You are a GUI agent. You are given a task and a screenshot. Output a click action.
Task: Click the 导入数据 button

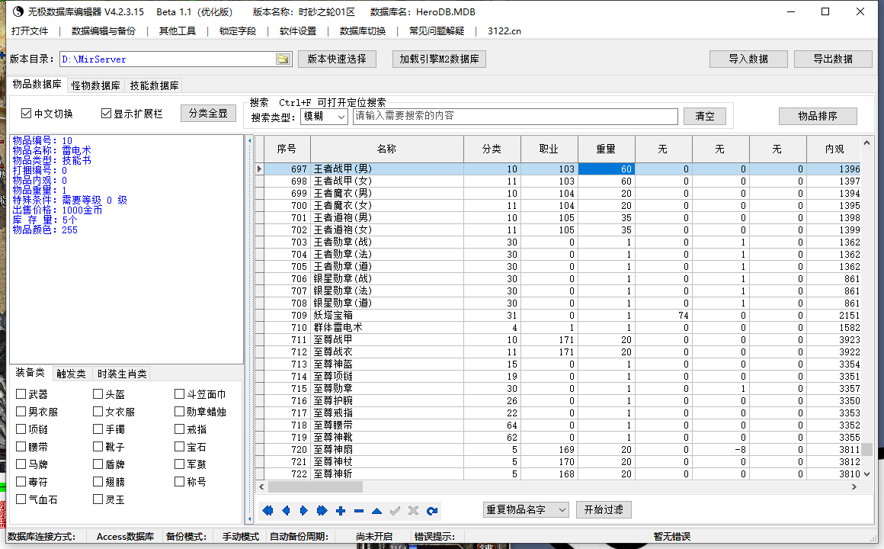pos(748,59)
